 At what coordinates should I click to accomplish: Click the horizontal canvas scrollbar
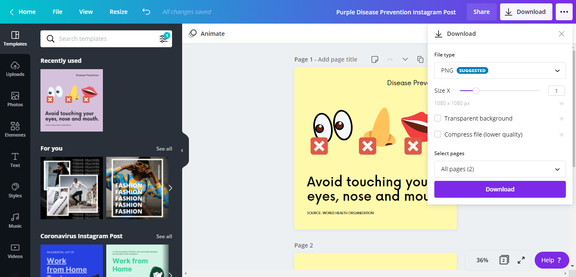375,273
